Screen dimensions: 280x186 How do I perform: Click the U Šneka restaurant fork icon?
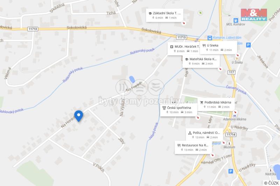click(237, 59)
